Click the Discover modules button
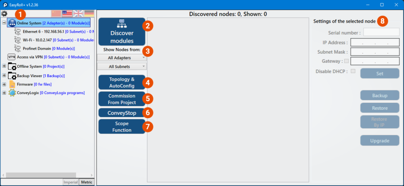404x186 pixels. [x=122, y=31]
